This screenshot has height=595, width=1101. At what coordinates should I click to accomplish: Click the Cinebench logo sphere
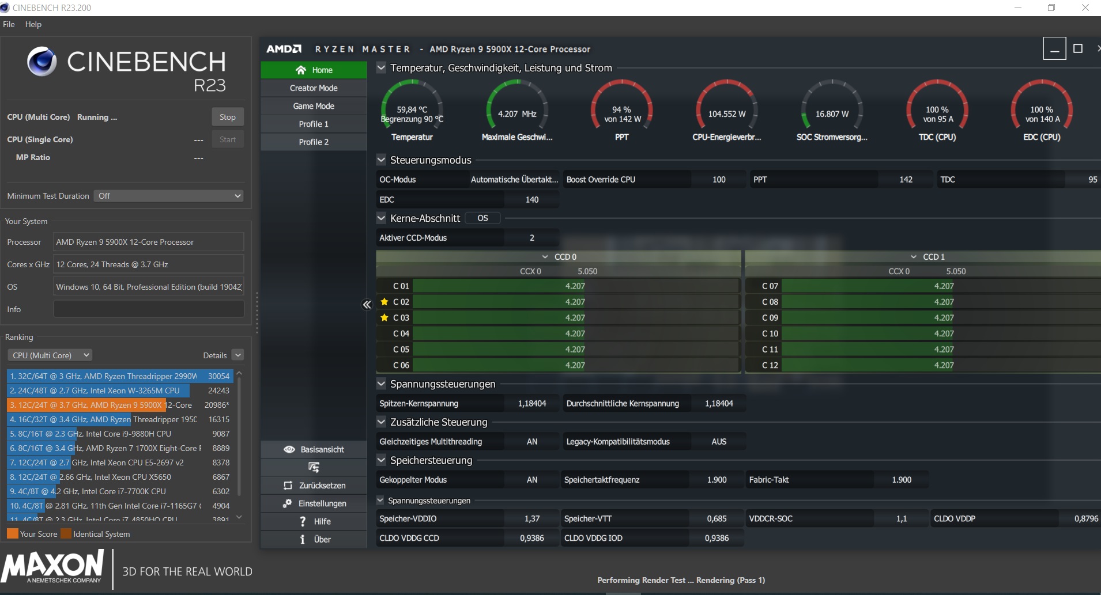tap(42, 61)
